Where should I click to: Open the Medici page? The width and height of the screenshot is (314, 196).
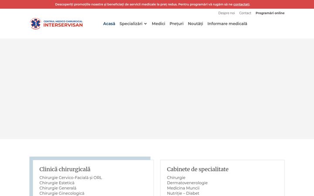158,24
